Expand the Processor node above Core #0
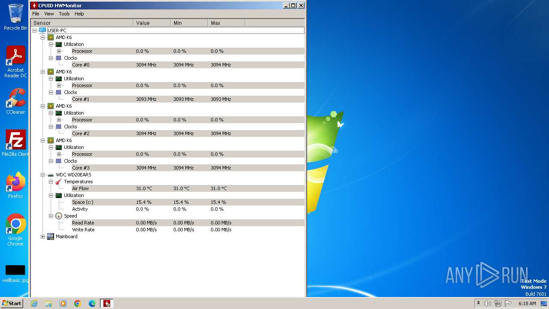Viewport: 549px width, 309px height. click(x=59, y=51)
